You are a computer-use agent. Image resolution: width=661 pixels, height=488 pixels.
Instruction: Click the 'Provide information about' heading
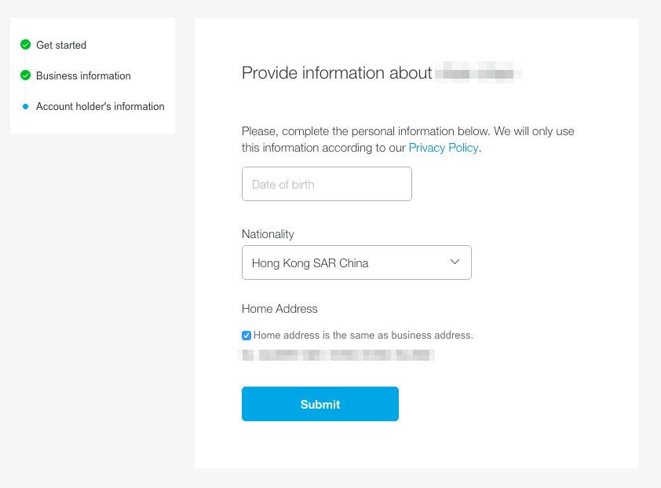click(337, 73)
